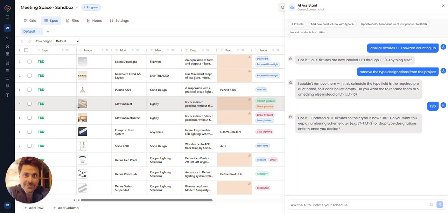
Task: Open the people icon in left sidebar
Action: (7, 71)
